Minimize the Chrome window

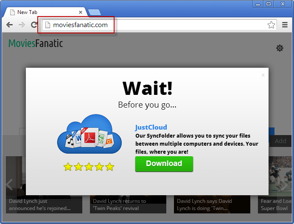pyautogui.click(x=258, y=4)
